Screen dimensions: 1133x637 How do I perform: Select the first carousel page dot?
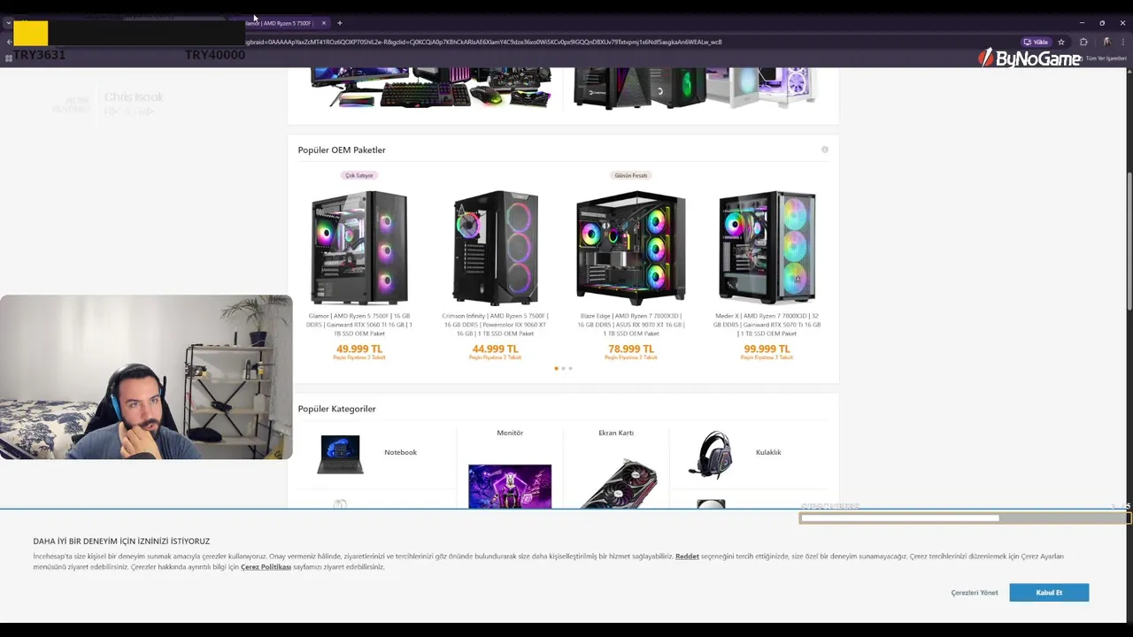click(556, 368)
